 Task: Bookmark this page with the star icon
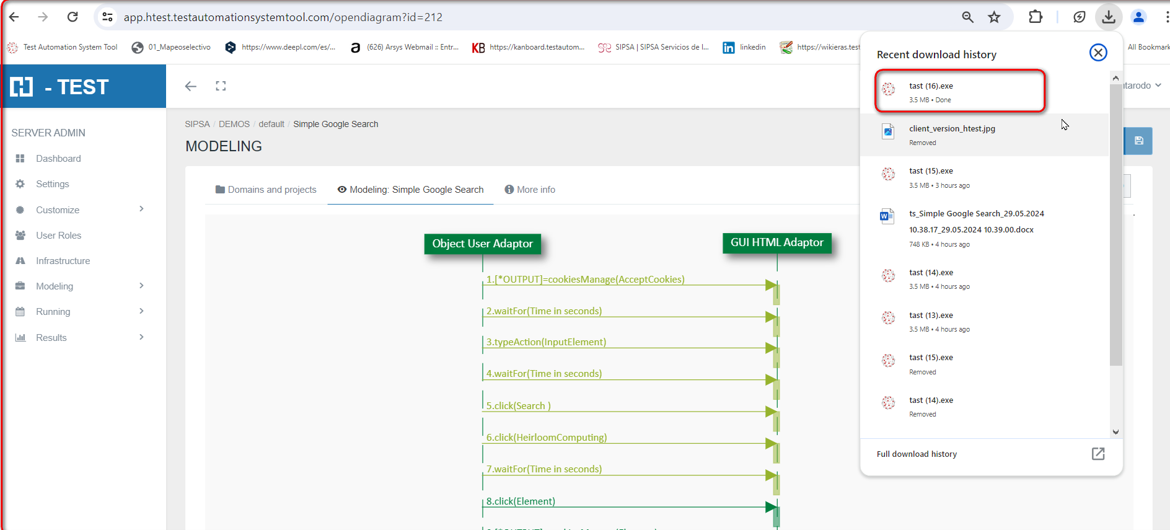click(x=994, y=17)
